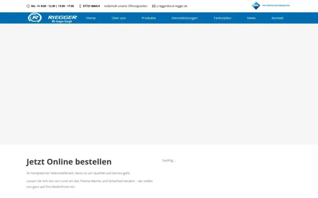318x198 pixels.
Task: Open the Tankstellen menu
Action: [222, 18]
